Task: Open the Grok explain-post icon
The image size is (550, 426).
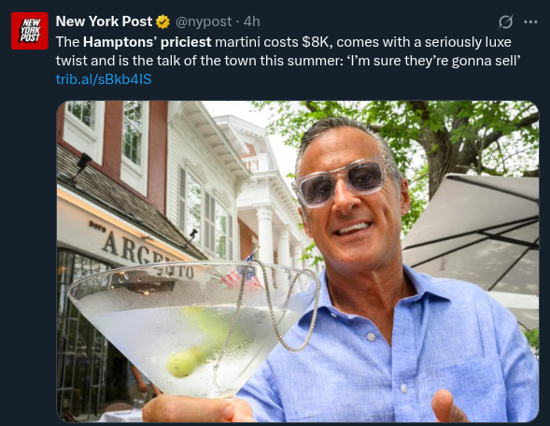Action: tap(506, 21)
